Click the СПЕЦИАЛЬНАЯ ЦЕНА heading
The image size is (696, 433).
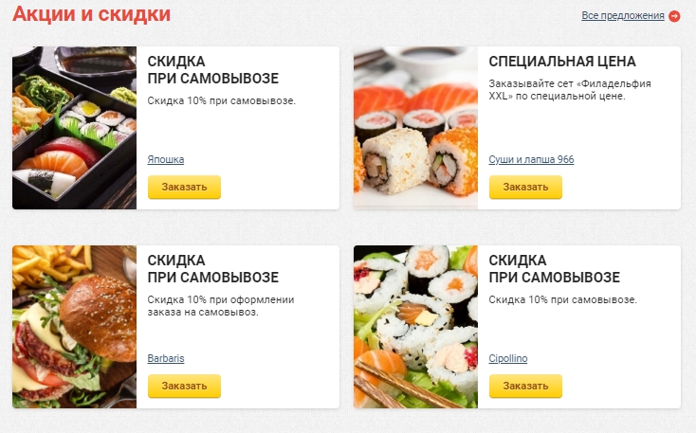click(562, 62)
